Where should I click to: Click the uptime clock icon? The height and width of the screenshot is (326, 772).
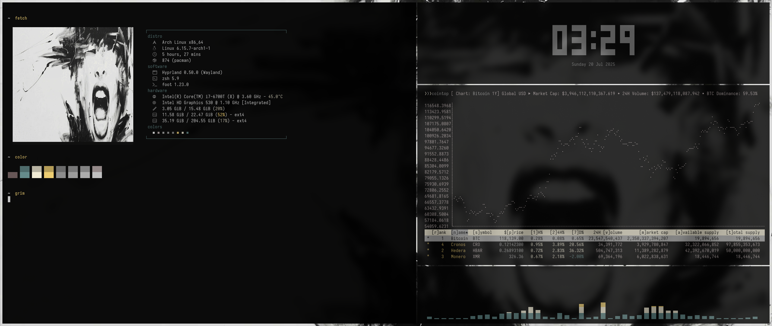tap(154, 54)
